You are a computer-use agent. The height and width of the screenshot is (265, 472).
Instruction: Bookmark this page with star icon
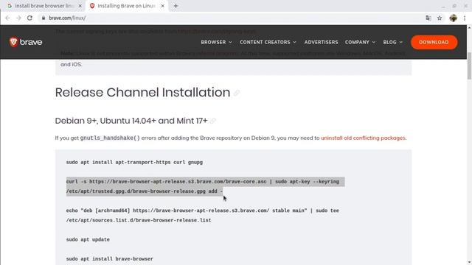click(440, 18)
